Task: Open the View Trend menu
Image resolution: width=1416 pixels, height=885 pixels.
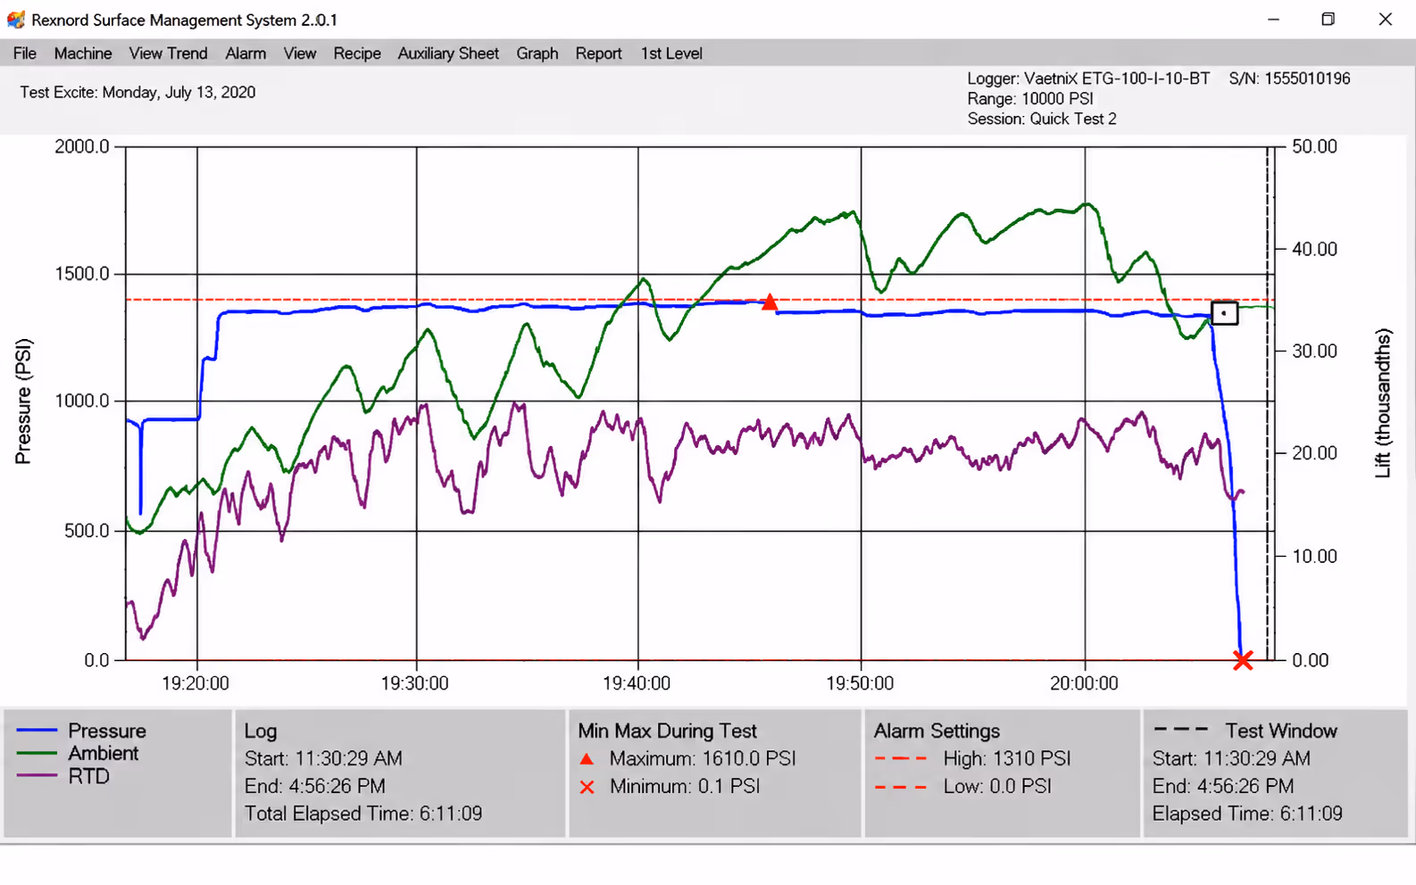Action: [168, 54]
